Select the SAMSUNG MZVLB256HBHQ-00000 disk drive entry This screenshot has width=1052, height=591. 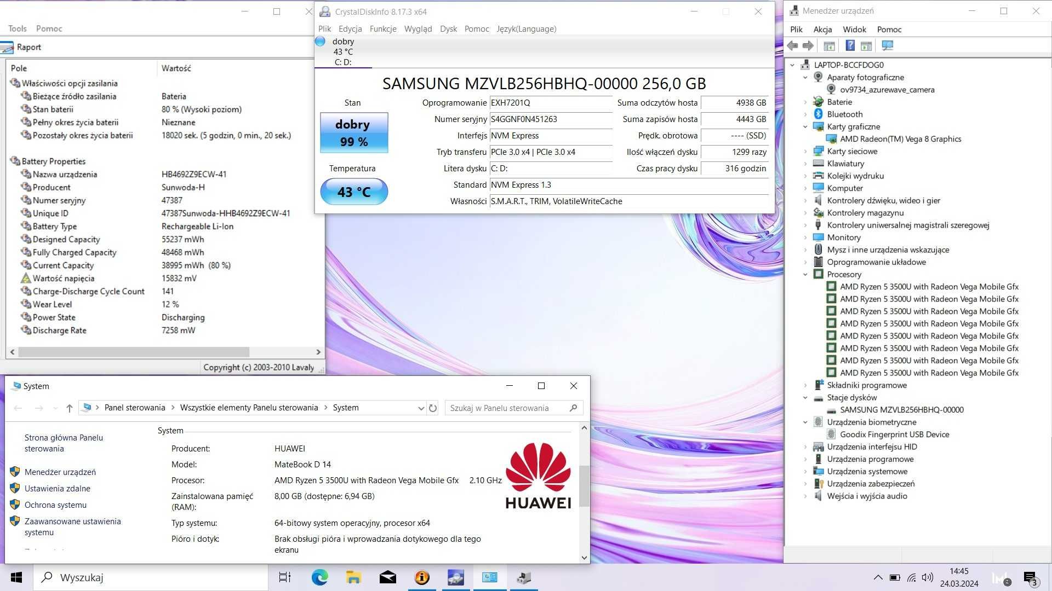click(901, 410)
